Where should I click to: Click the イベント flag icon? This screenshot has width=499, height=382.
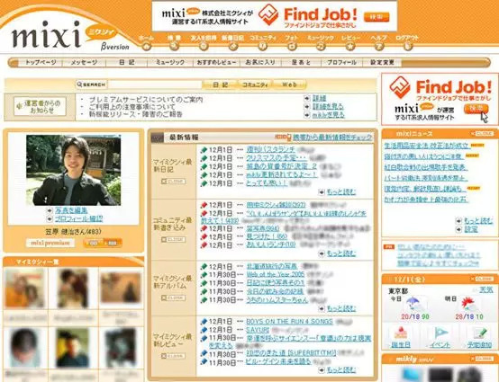click(440, 333)
